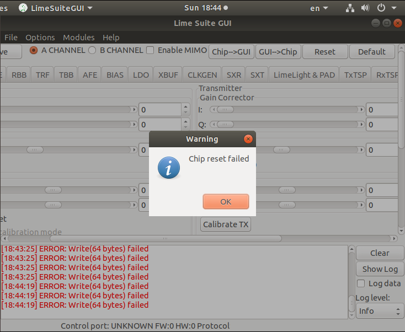Viewport: 405px width, 332px height.
Task: Click the power icon in the top bar
Action: (381, 8)
